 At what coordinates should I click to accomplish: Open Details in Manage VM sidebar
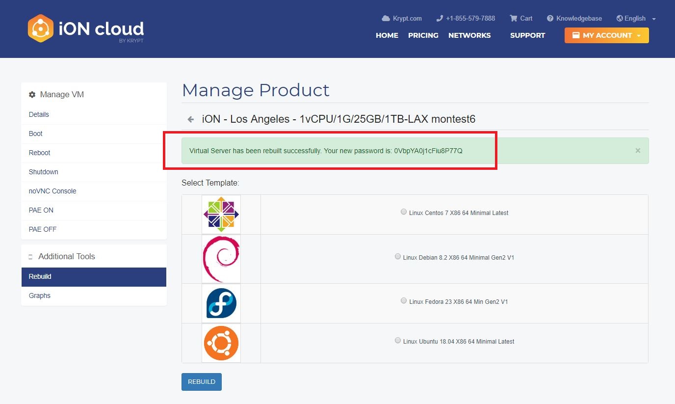click(x=94, y=114)
